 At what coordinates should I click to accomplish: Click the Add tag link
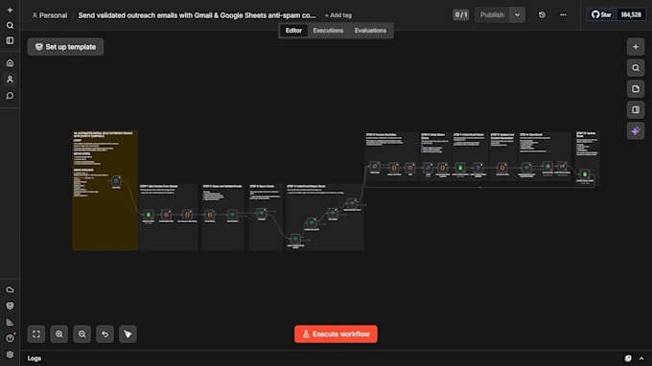(x=338, y=15)
